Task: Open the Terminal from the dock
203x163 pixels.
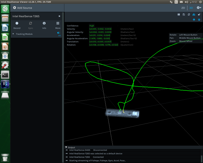Action: pos(5,75)
